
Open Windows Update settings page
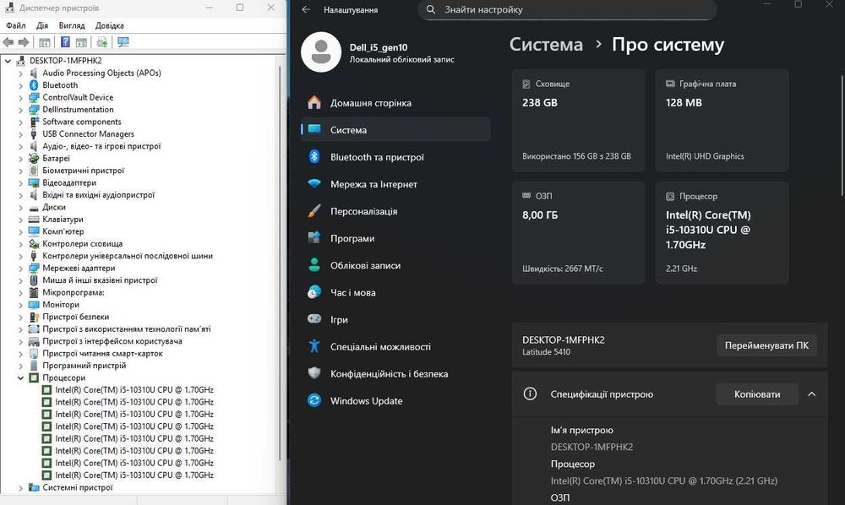(395, 400)
